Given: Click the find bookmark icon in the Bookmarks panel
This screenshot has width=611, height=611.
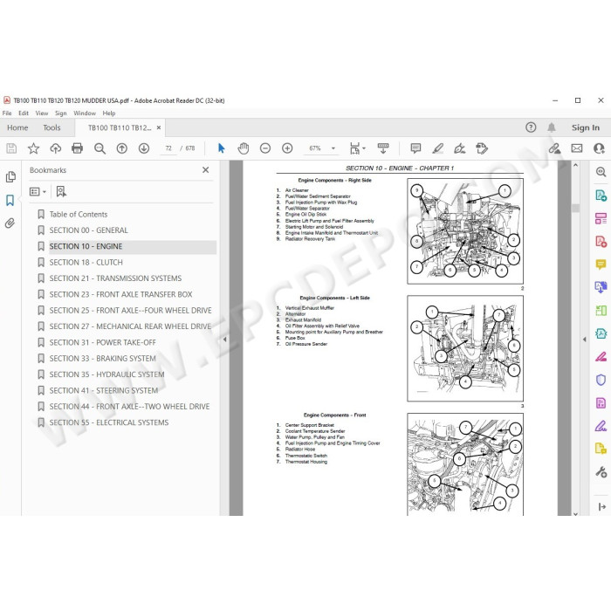Looking at the screenshot, I should tap(61, 191).
